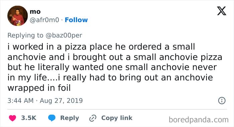Image resolution: width=234 pixels, height=127 pixels.
Task: Click the chain link copy icon
Action: point(93,118)
